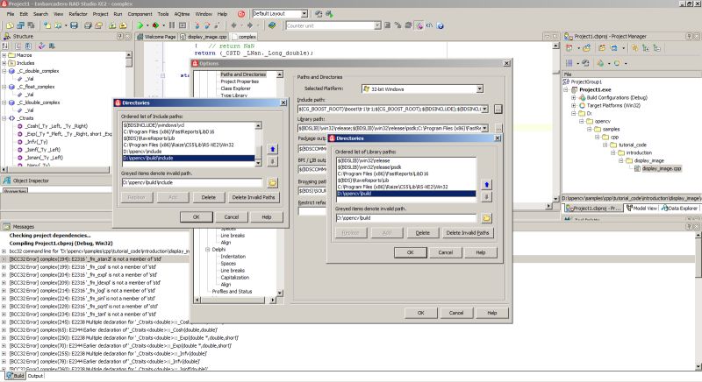Viewport: 702px width, 382px height.
Task: Switch to the display_image.cpp editor tab
Action: pos(204,37)
